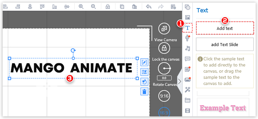Viewport: 258px width, 119px height.
Task: Zoom in with the magnifier plus icon
Action: coord(81,7)
